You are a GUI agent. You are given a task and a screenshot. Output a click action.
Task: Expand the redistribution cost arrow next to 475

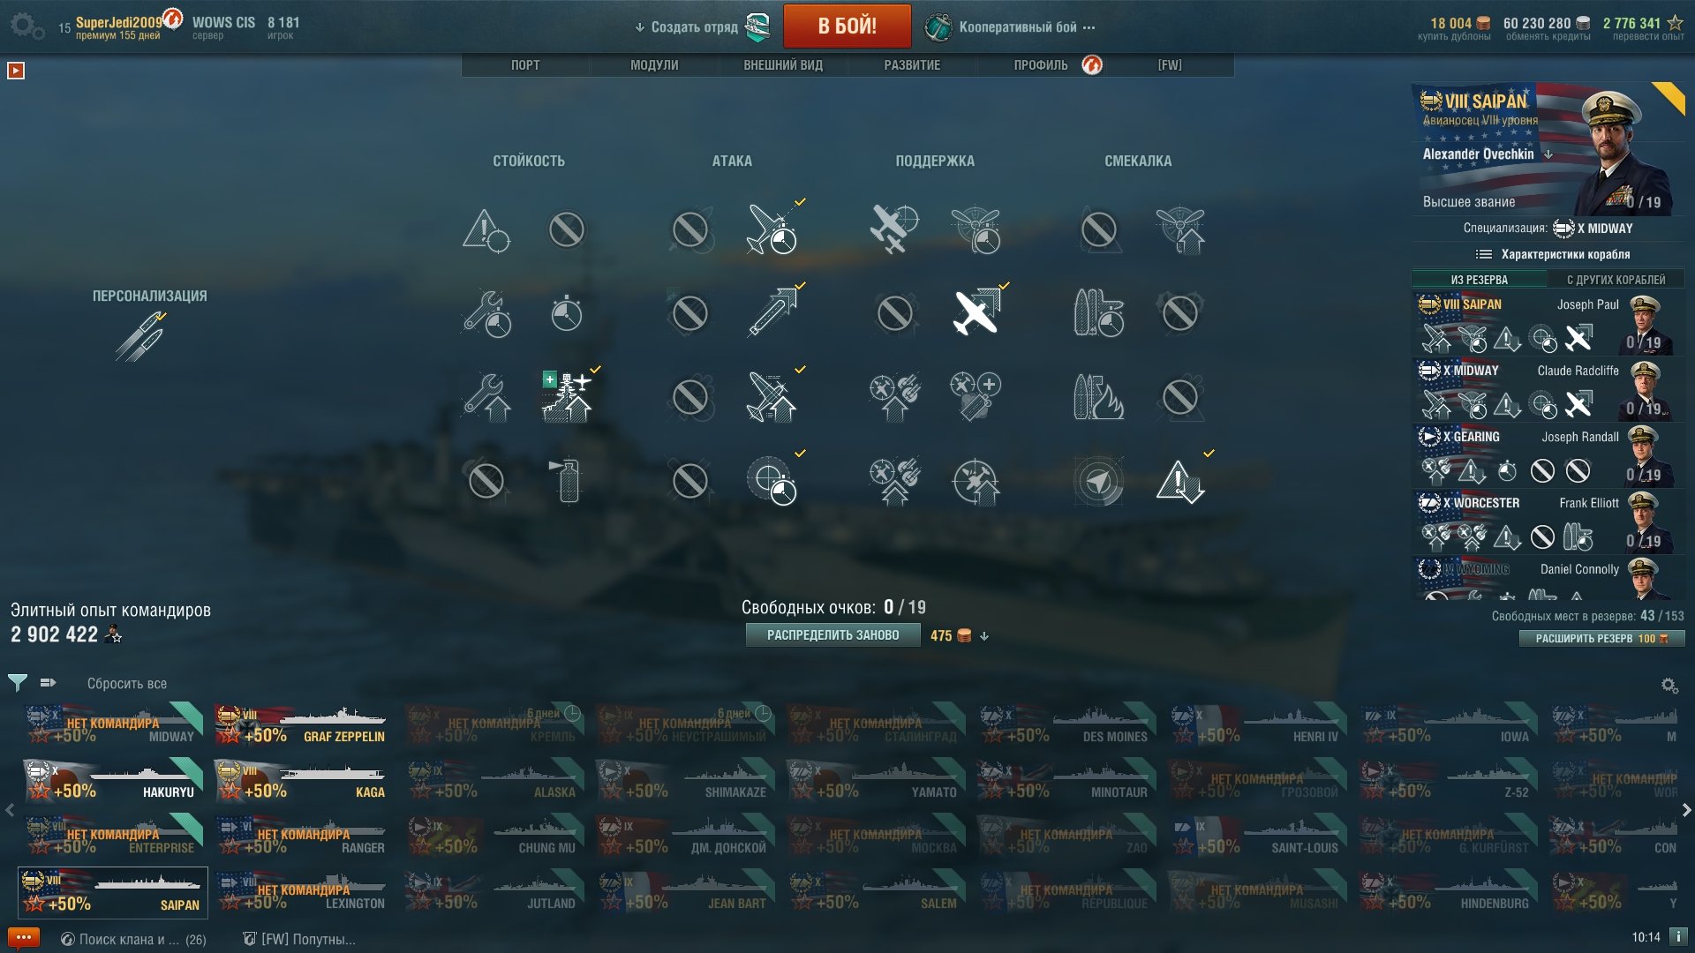984,635
